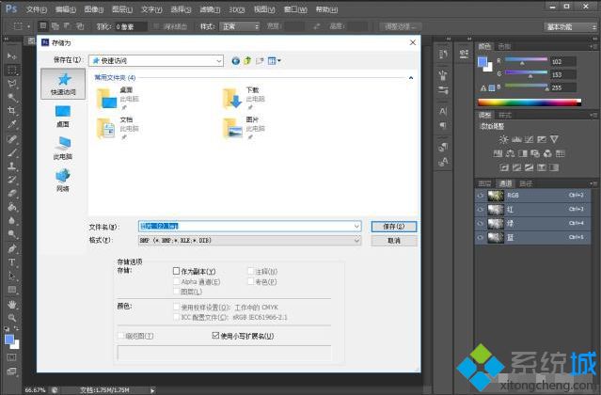This screenshot has width=601, height=395.
Task: Add Brightness/Contrast adjustment
Action: click(x=503, y=139)
